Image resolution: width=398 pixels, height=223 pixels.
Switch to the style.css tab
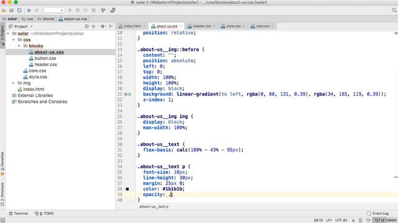pos(233,26)
